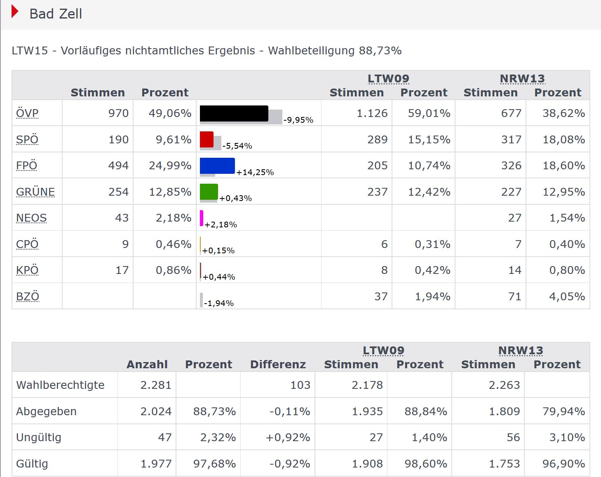Click the GRÜNE party link
Screen dimensions: 601x477
pyautogui.click(x=35, y=192)
